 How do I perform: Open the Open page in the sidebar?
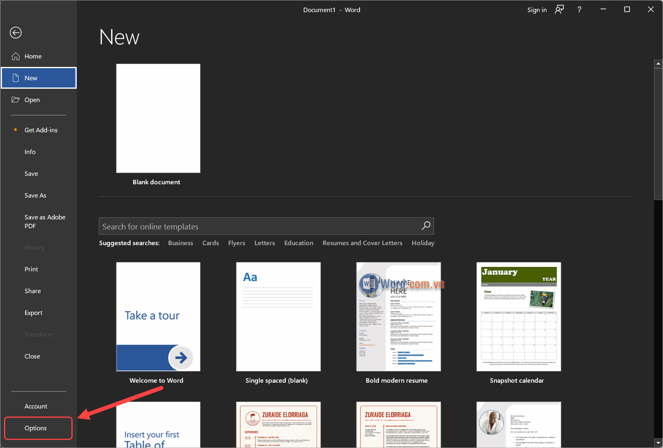pos(39,100)
